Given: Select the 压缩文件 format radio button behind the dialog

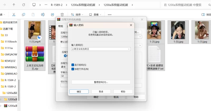Looking at the screenshot, I should coord(65,56).
